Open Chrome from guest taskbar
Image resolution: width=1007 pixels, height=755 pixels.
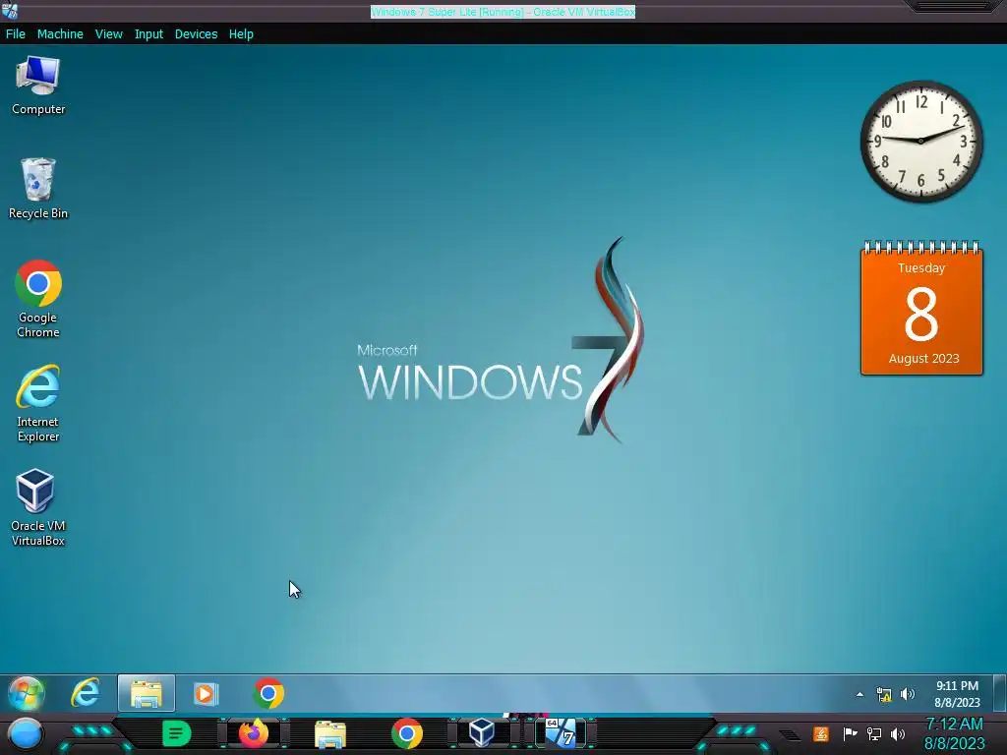[x=268, y=693]
